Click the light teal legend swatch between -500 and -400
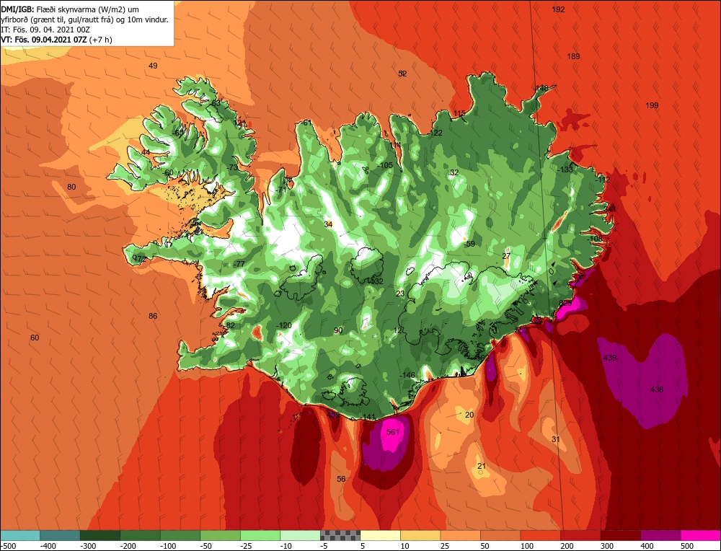The width and height of the screenshot is (721, 551). click(20, 535)
